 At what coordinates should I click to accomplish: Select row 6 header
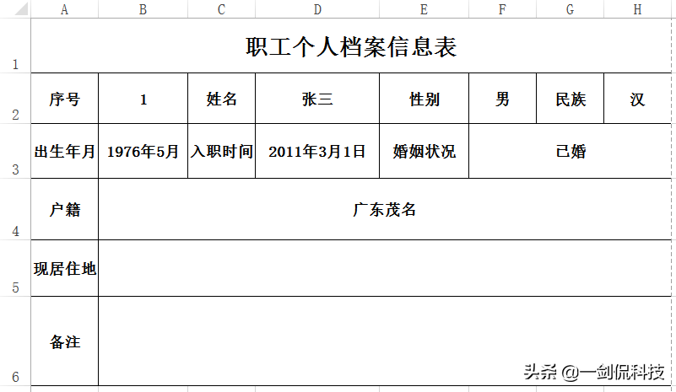[x=15, y=341]
